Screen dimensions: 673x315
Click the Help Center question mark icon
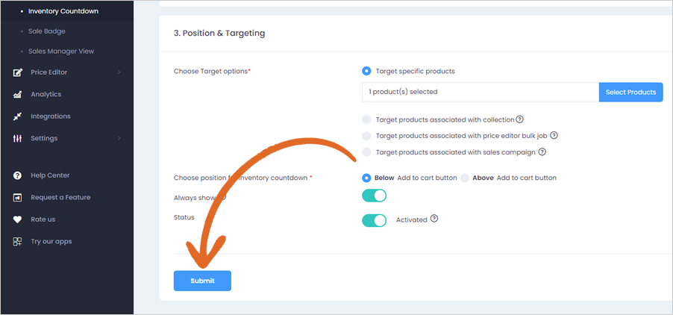[18, 175]
